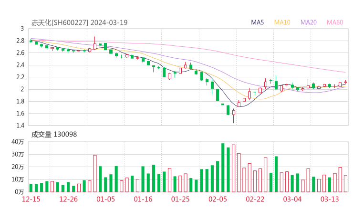Click the 12-26 date axis label

[x=68, y=199]
